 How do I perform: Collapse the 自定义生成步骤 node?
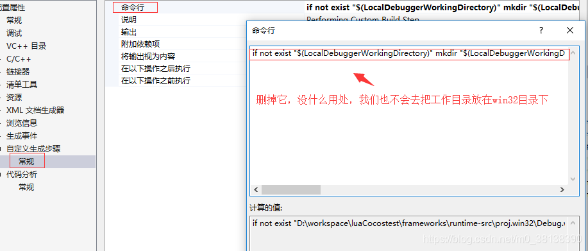tap(1, 149)
